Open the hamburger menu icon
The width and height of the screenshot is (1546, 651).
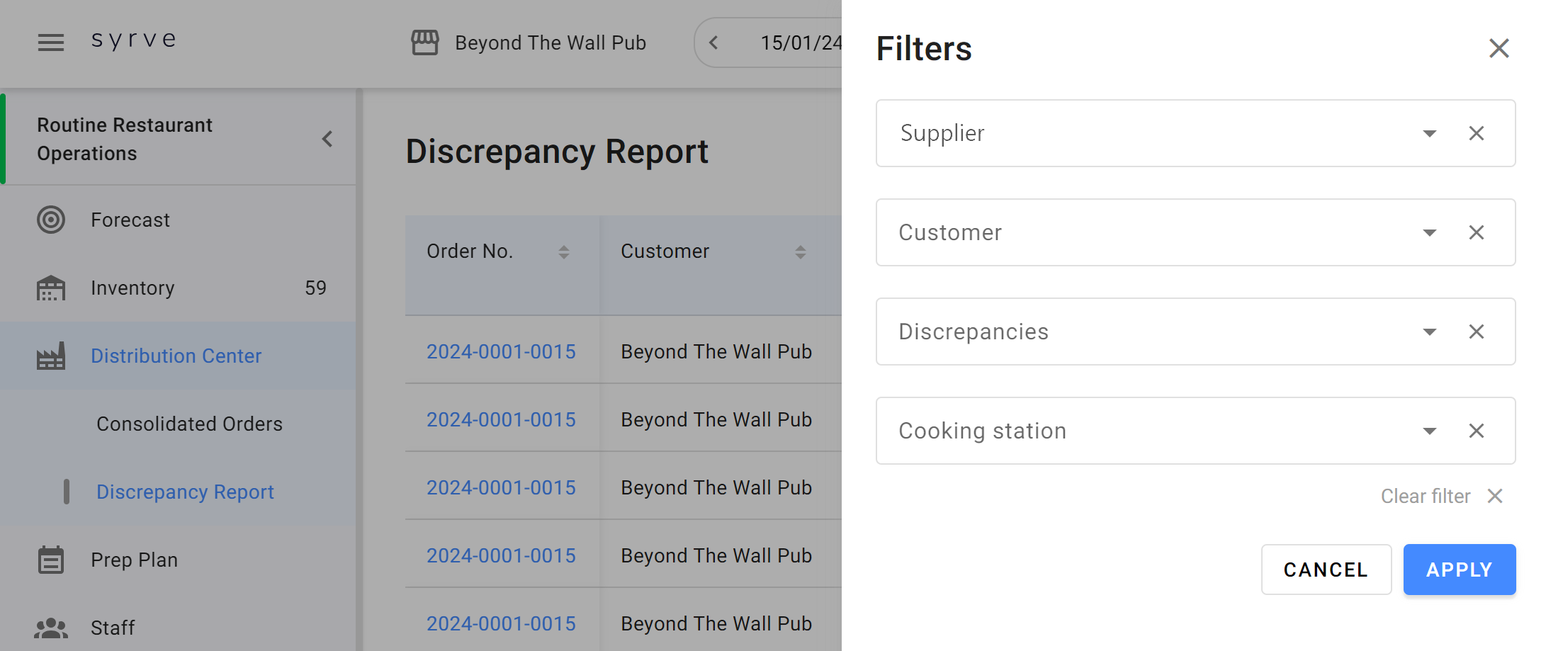(50, 43)
